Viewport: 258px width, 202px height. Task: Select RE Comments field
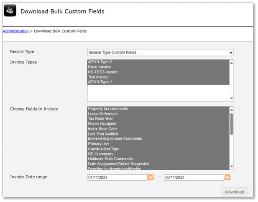point(158,154)
